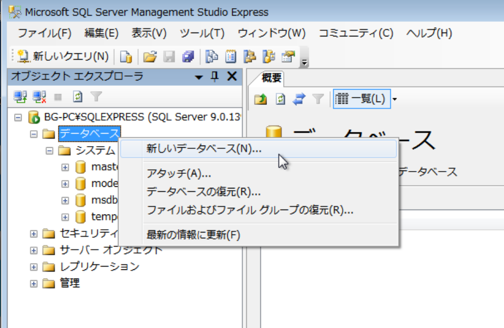Choose ファイルおよびファイル グループの復元(R)... entry
This screenshot has width=504, height=328.
click(x=258, y=210)
